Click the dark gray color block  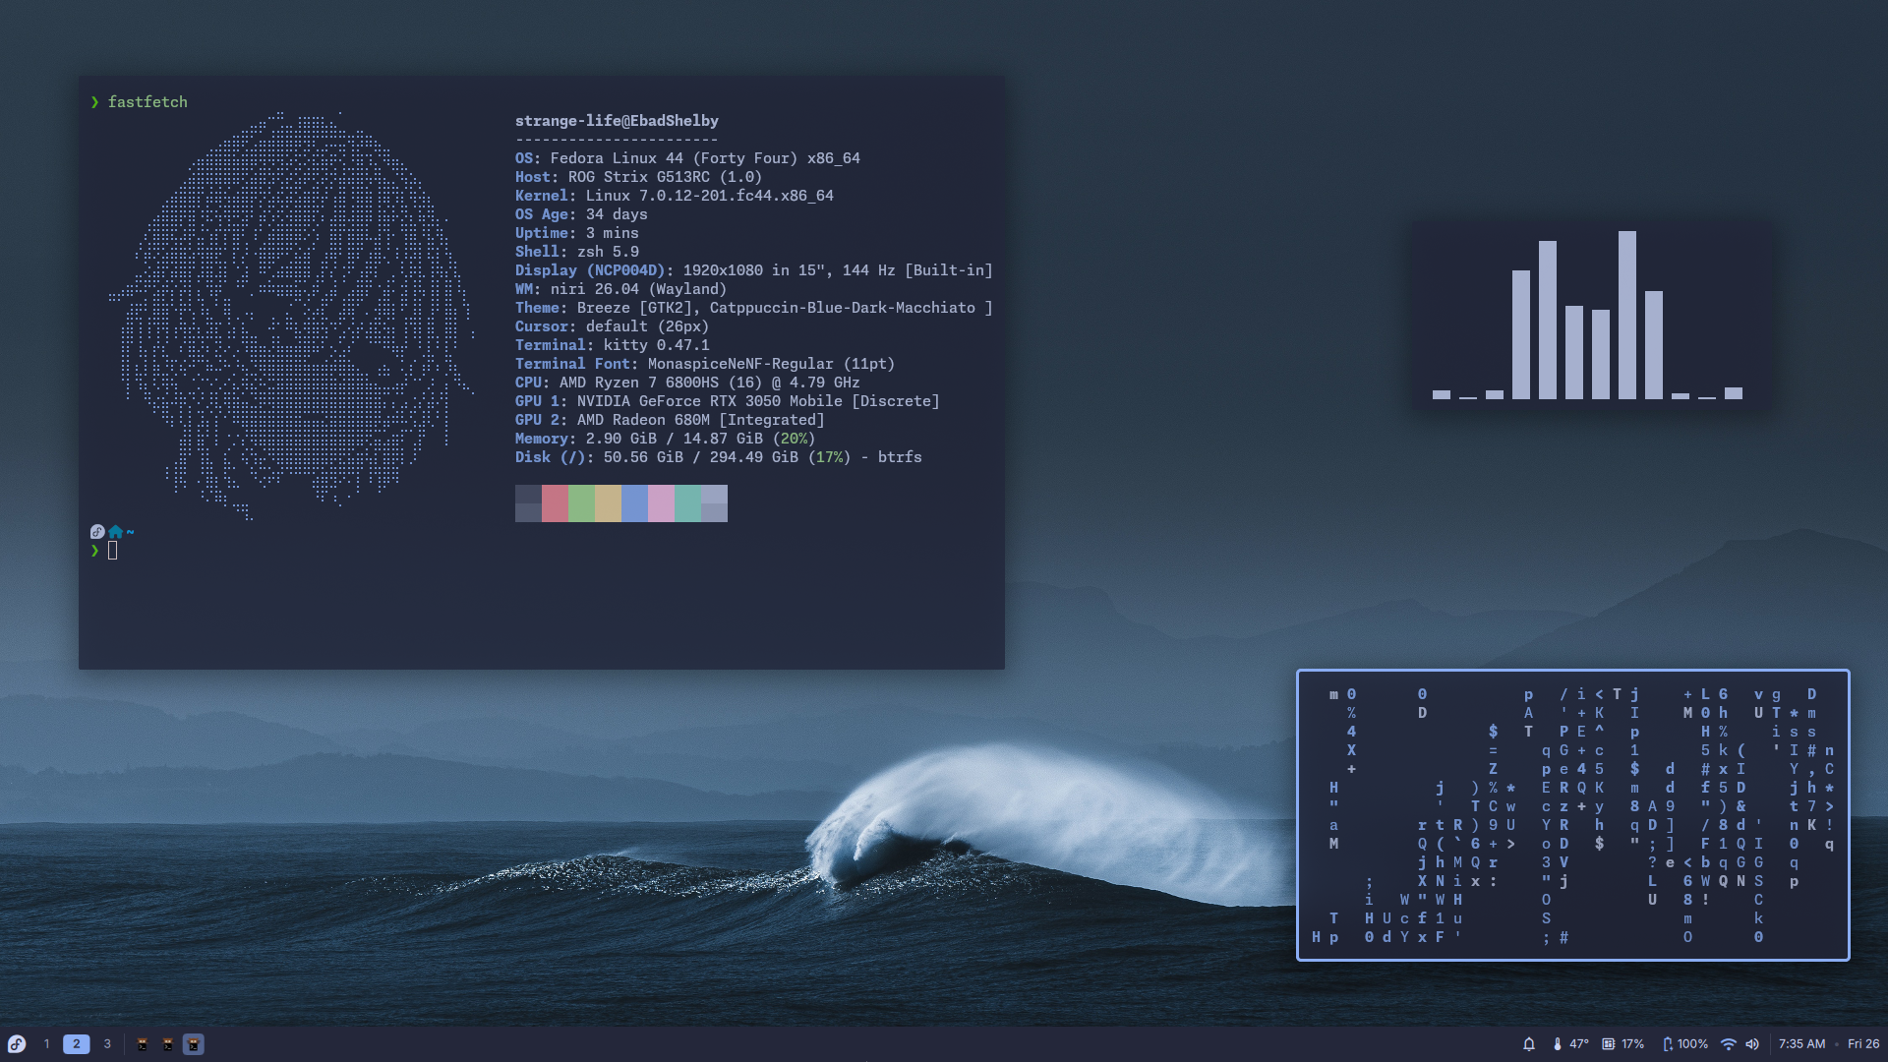[528, 503]
